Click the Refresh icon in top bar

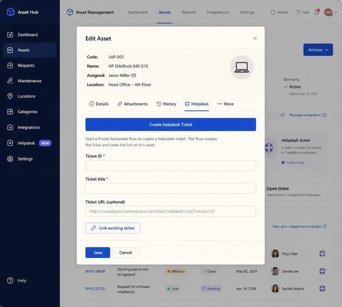[x=273, y=12]
